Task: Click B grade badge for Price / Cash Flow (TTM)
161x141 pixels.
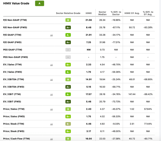Action: point(68,139)
